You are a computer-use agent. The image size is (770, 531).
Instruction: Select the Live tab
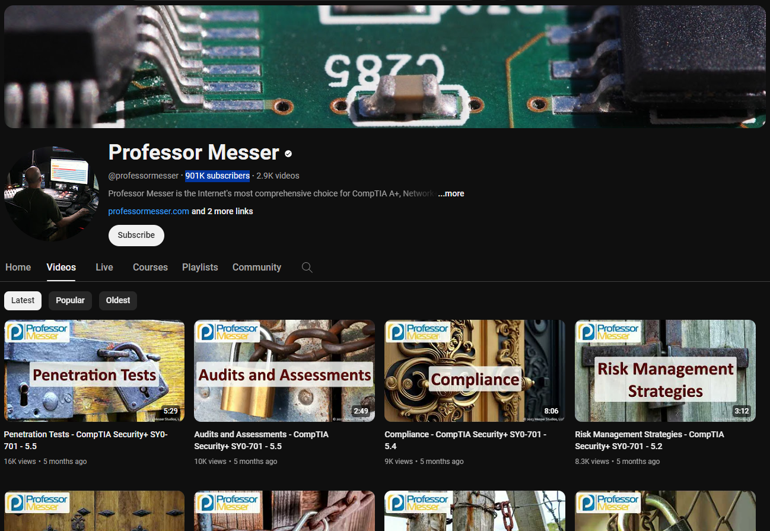(x=104, y=267)
